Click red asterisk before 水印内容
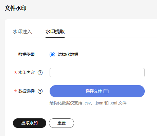Viewport: 157px width, 136px height. point(16,72)
